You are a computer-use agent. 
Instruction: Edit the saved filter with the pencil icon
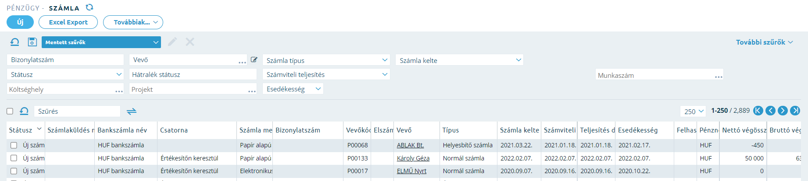172,42
